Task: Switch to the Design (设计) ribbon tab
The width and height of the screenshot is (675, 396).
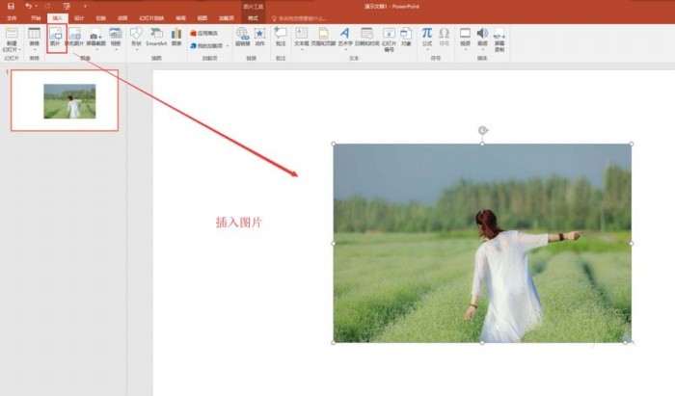Action: [x=79, y=18]
